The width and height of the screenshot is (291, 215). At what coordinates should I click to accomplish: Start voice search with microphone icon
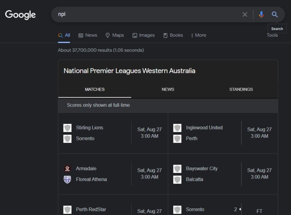[x=261, y=14]
